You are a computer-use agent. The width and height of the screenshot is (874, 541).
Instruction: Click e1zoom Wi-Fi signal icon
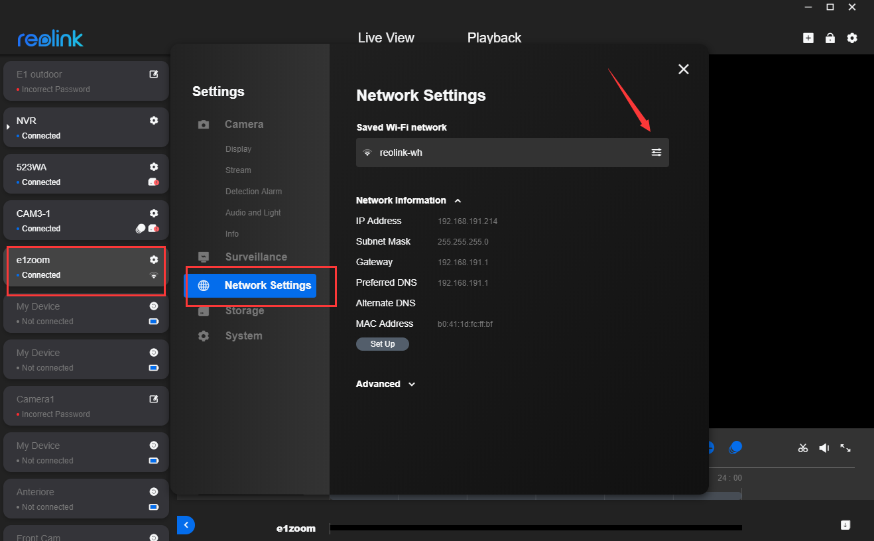click(x=154, y=275)
